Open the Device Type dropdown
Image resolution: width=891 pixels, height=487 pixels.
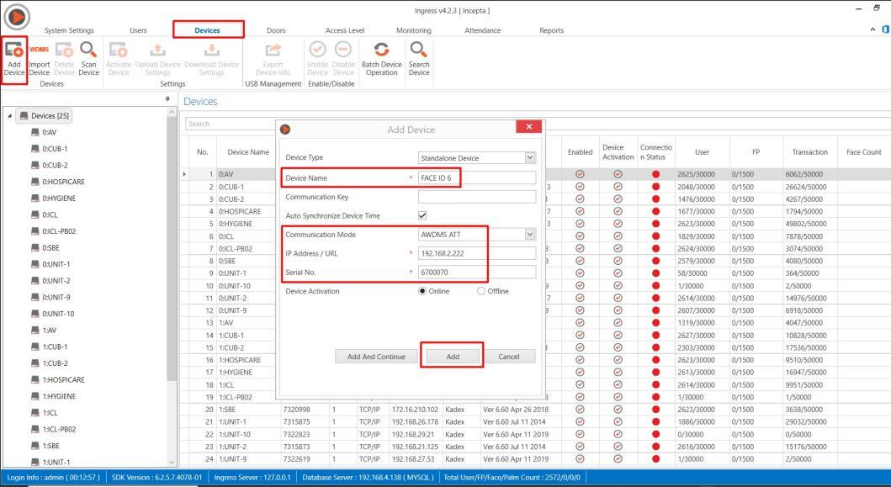pyautogui.click(x=529, y=157)
